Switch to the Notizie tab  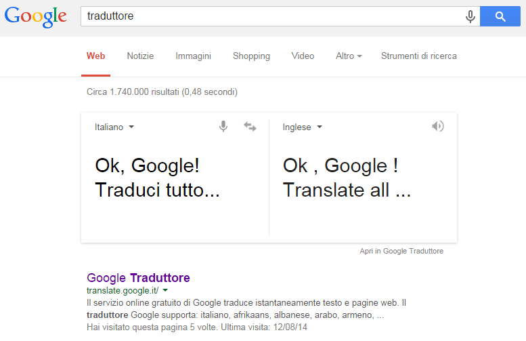[140, 56]
